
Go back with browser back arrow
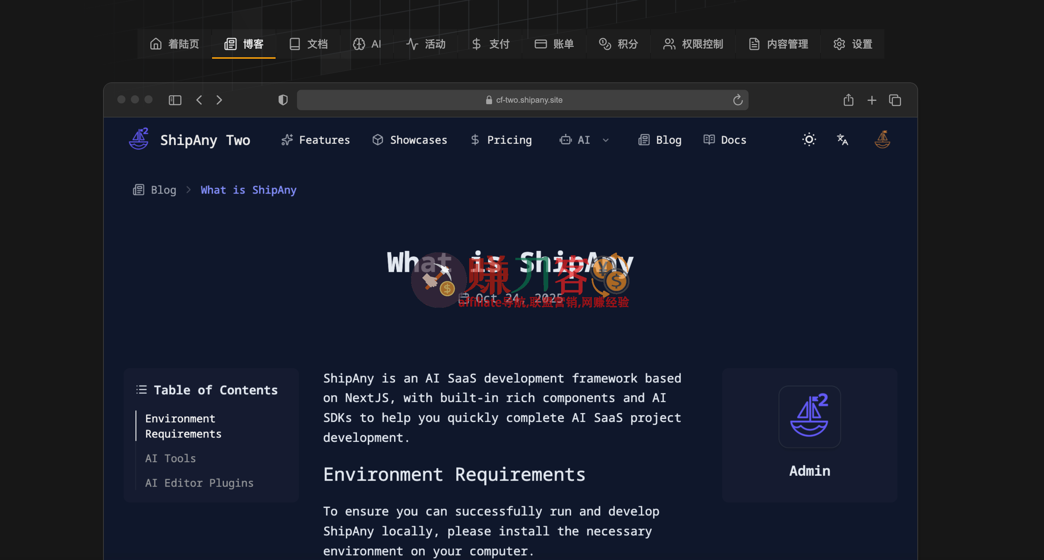(199, 100)
